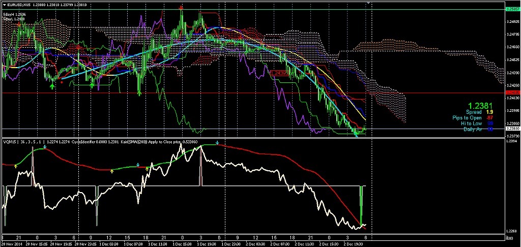521x247 pixels.
Task: Click the first cyan down arrow in indicator window
Action: 45,146
